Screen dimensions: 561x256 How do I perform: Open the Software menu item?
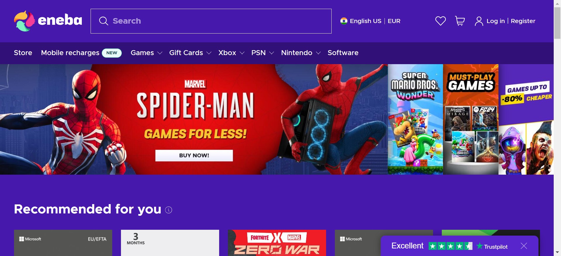tap(343, 53)
